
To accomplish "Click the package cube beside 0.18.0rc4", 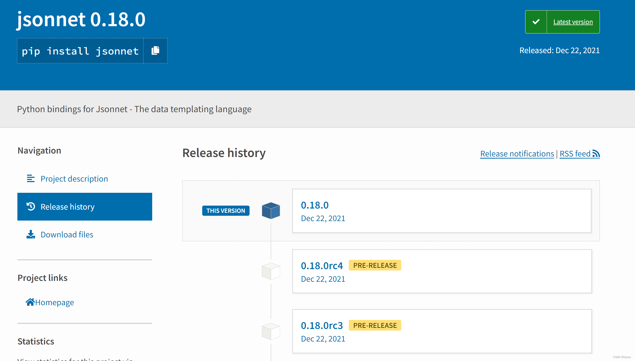I will 271,271.
